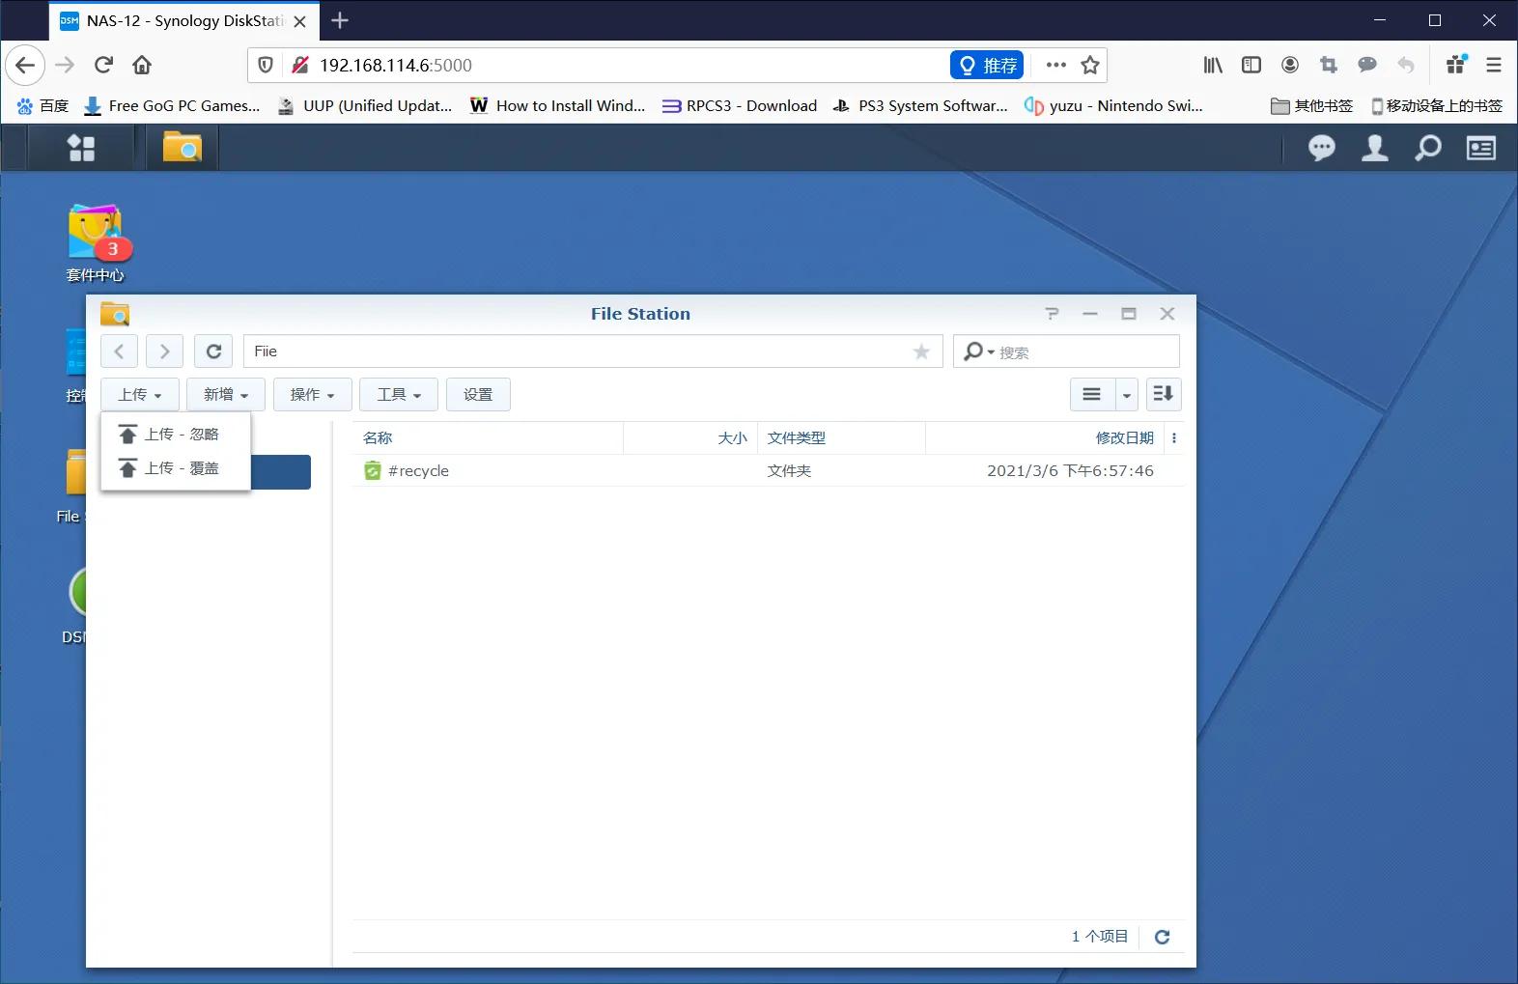Open the DSM search magnifier icon
This screenshot has height=984, width=1518.
[1427, 148]
